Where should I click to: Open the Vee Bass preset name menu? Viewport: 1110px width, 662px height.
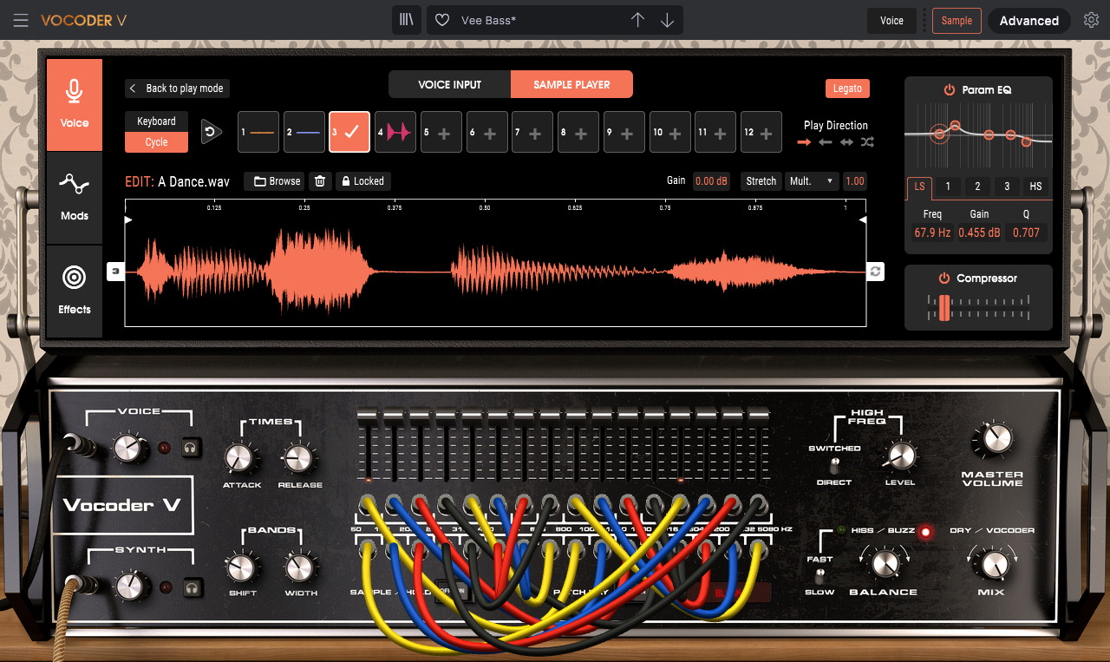click(x=488, y=20)
